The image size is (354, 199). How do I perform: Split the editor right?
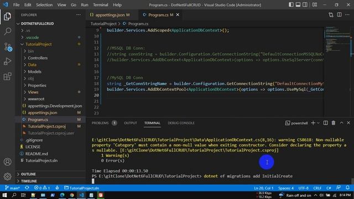pos(339,15)
